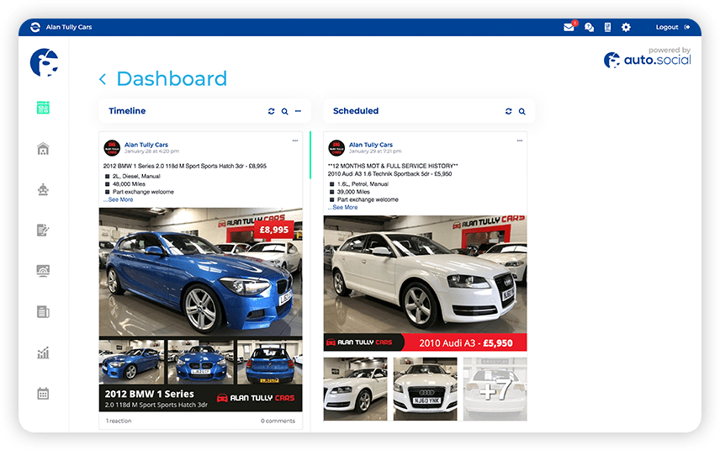The width and height of the screenshot is (720, 451).
Task: Open the compose post pencil icon in the sidebar
Action: (43, 230)
